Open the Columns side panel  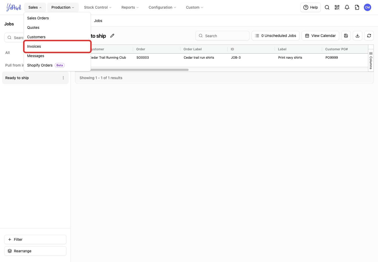point(371,61)
